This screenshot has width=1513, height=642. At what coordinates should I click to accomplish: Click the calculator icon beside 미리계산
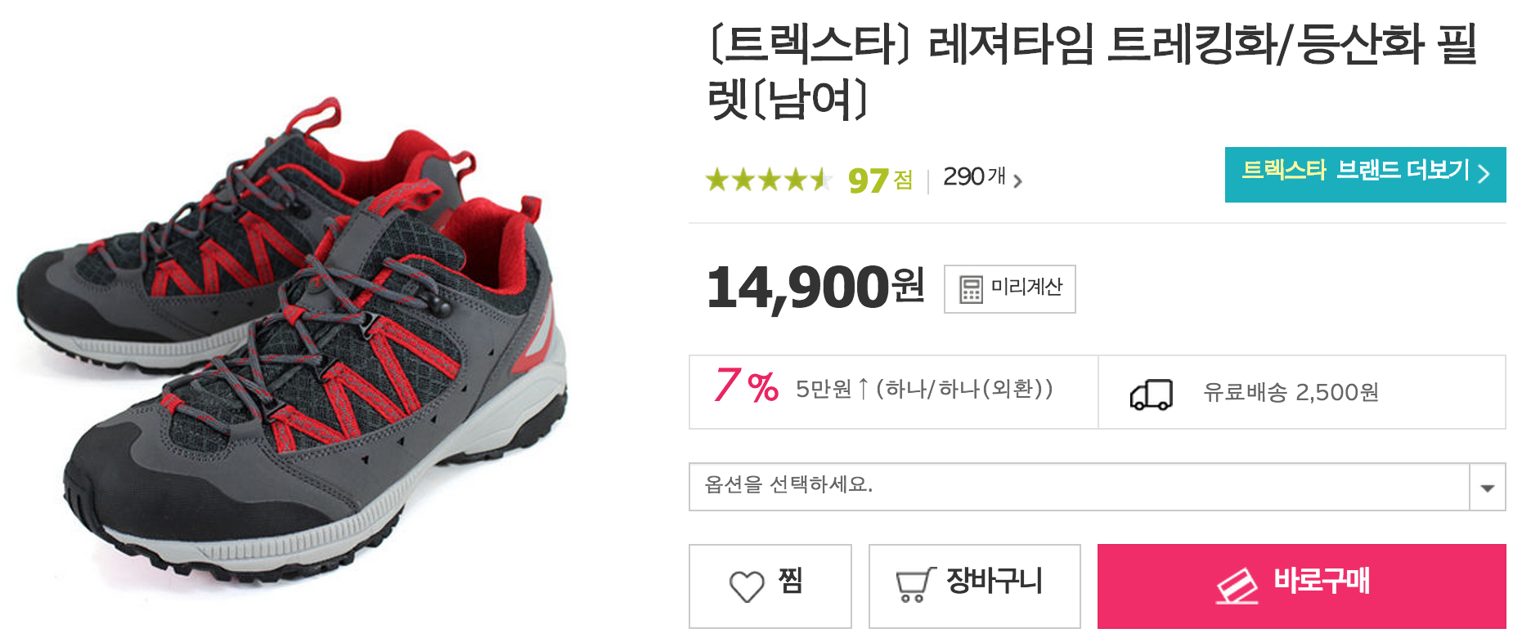[x=971, y=289]
